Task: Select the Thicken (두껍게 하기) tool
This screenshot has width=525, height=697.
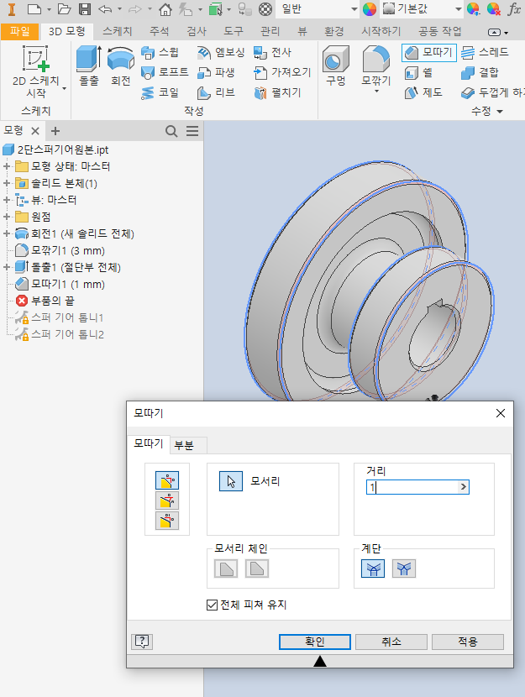Action: pos(492,92)
